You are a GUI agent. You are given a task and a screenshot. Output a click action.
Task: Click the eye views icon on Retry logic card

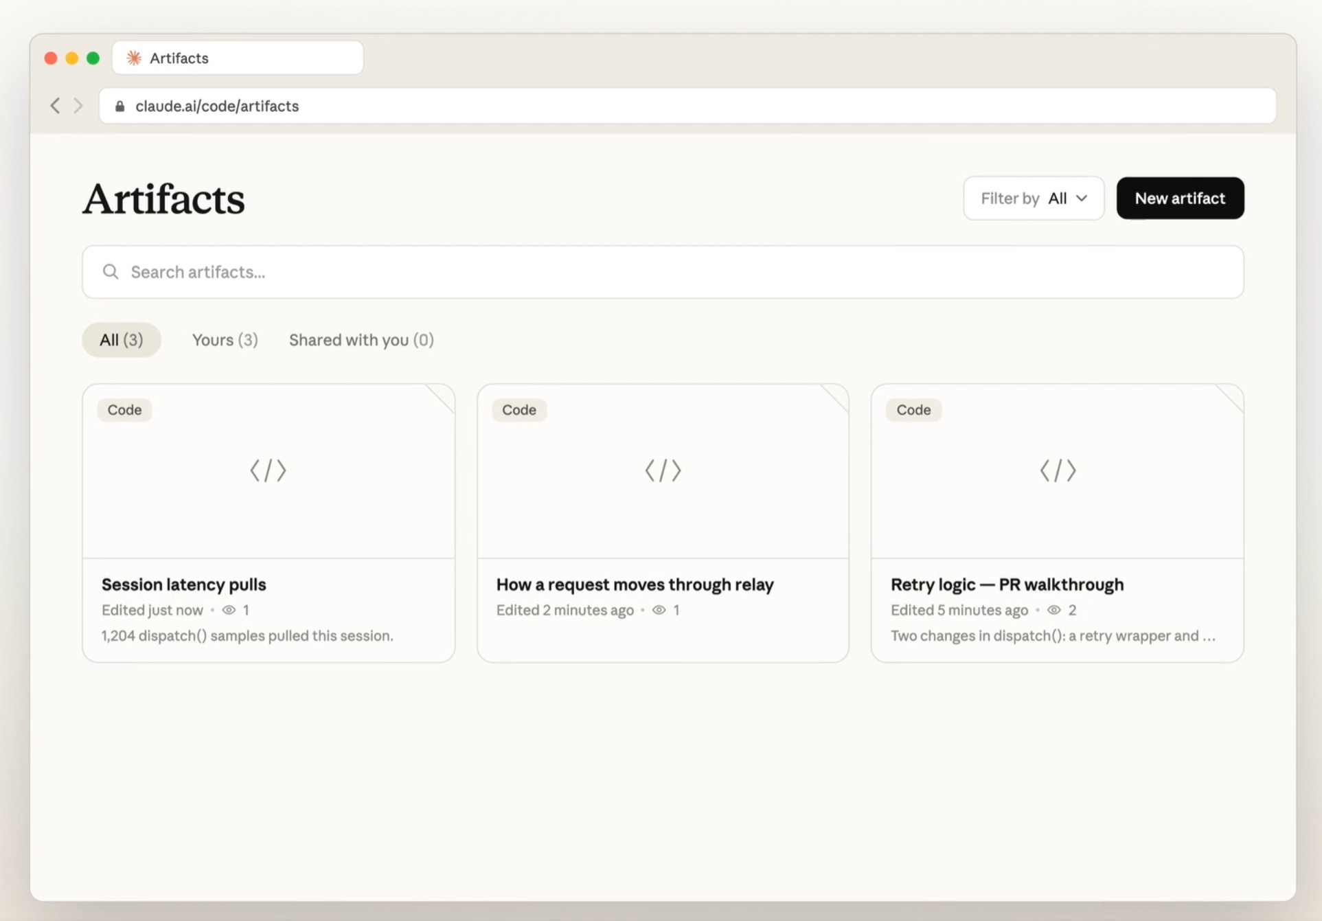pos(1053,610)
